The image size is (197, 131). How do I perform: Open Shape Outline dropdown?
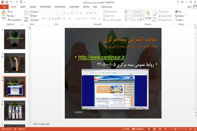[x=165, y=16]
